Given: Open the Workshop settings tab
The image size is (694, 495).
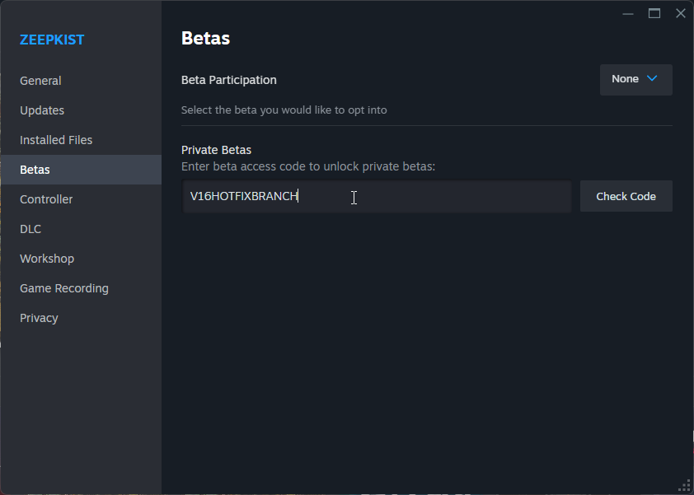Looking at the screenshot, I should click(47, 259).
